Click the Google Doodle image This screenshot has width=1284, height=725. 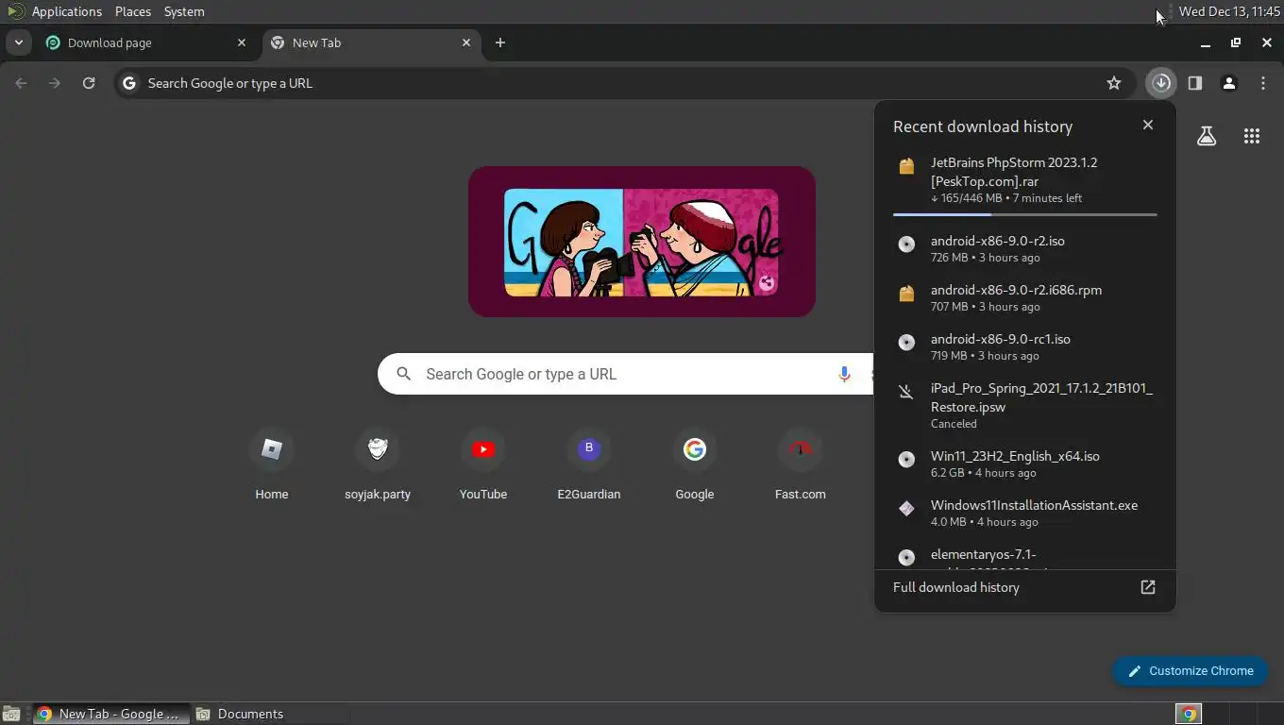(x=642, y=242)
